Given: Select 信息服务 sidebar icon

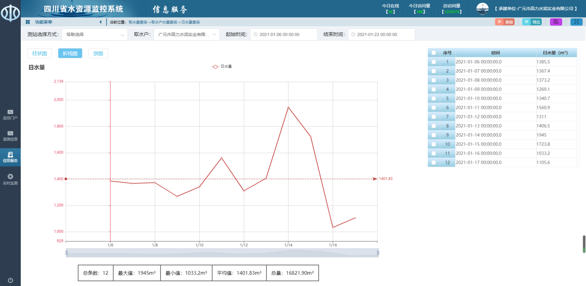Looking at the screenshot, I should click(10, 157).
